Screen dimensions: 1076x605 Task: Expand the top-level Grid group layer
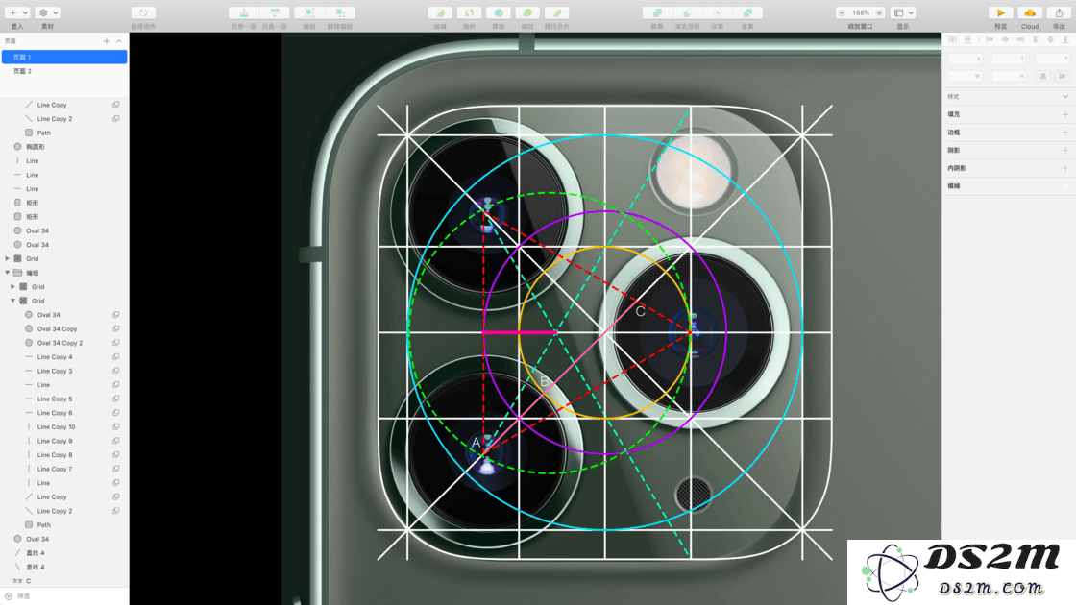8,258
